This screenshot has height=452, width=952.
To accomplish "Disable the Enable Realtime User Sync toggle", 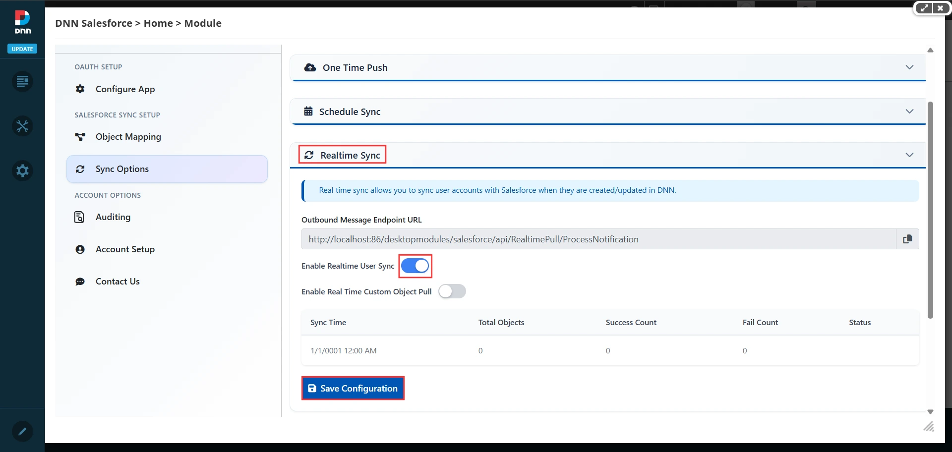I will pyautogui.click(x=415, y=266).
